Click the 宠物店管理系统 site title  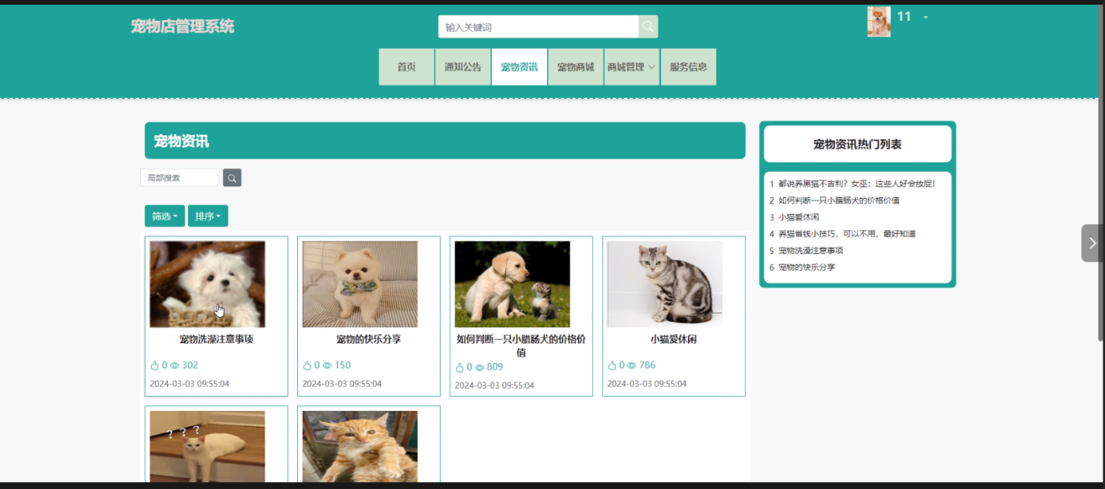[x=183, y=26]
